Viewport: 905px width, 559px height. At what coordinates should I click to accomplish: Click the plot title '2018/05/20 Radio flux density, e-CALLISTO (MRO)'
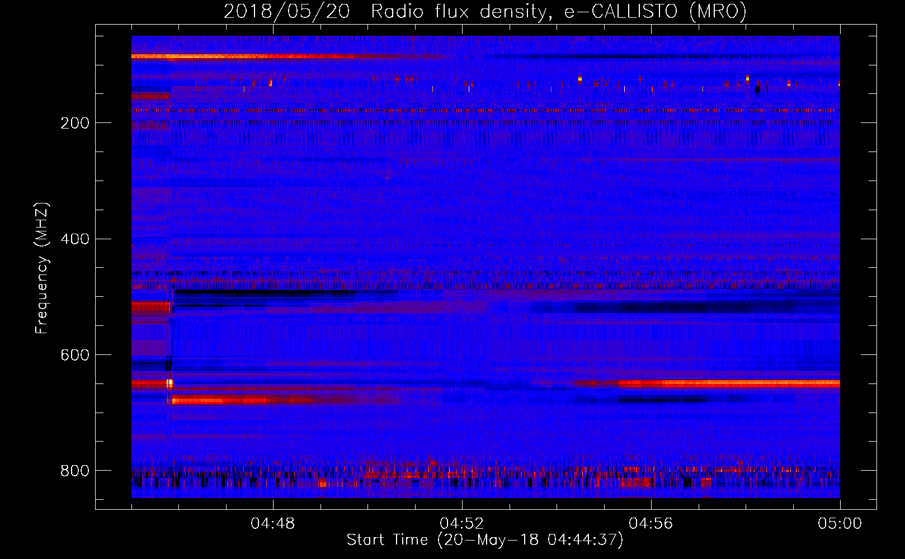[x=485, y=12]
